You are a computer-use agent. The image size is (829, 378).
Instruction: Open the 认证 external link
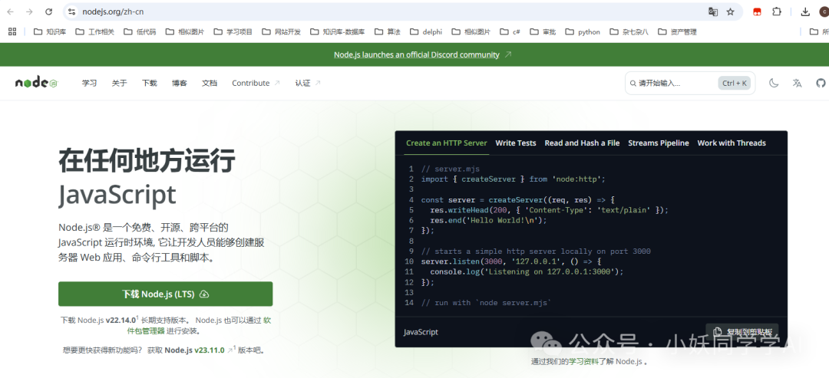(308, 83)
